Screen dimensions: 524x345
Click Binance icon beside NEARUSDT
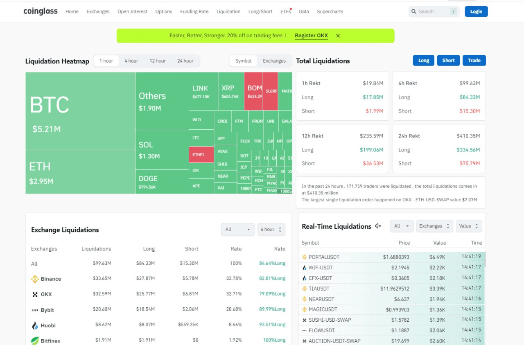[x=304, y=299]
